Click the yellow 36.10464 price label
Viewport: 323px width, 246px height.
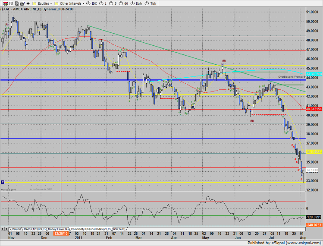click(x=314, y=151)
